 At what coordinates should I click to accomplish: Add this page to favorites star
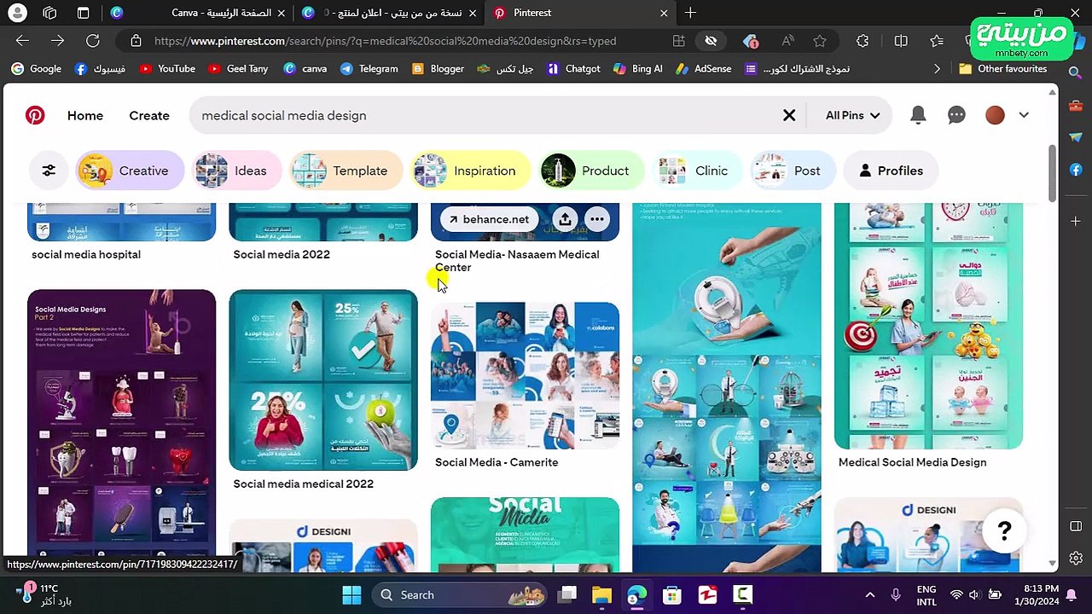[820, 41]
